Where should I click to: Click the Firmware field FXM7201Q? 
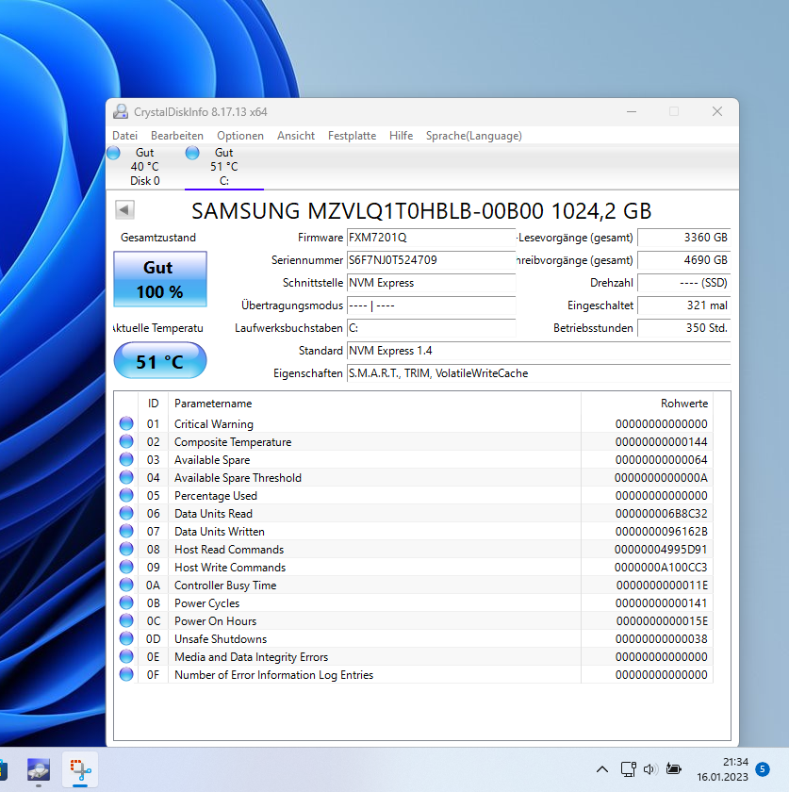(x=431, y=238)
